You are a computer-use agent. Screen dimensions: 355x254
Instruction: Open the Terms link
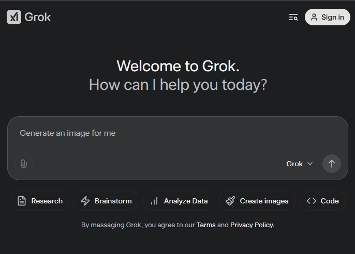pyautogui.click(x=206, y=225)
